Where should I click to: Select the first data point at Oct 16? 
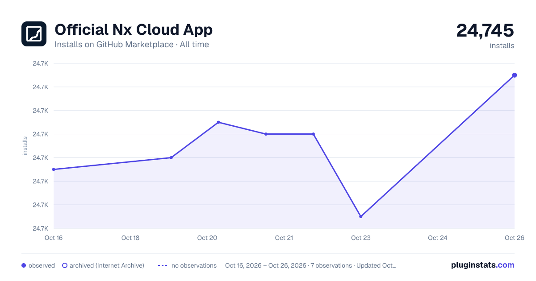(x=54, y=169)
